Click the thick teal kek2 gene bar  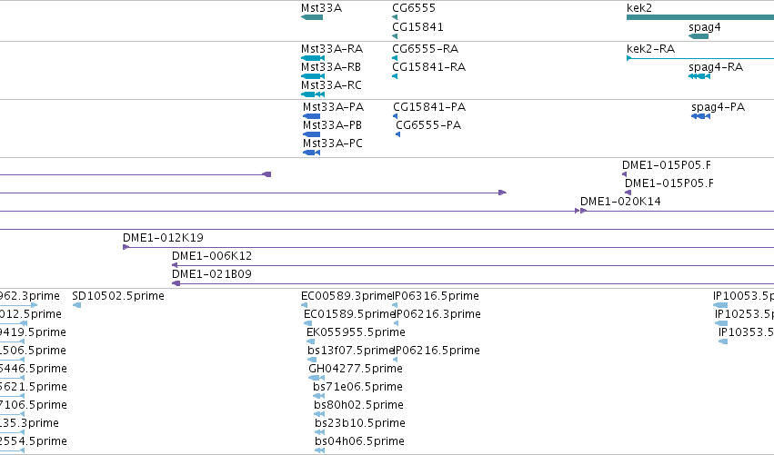click(700, 17)
